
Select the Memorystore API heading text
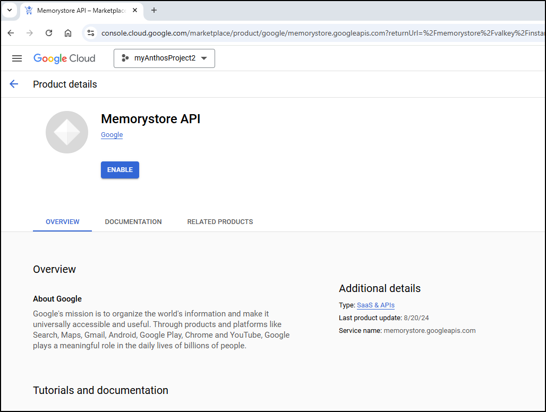(x=150, y=119)
